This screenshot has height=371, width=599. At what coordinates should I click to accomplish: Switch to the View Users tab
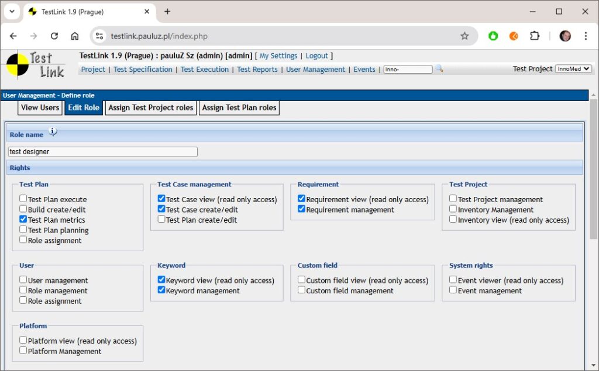[x=40, y=108]
